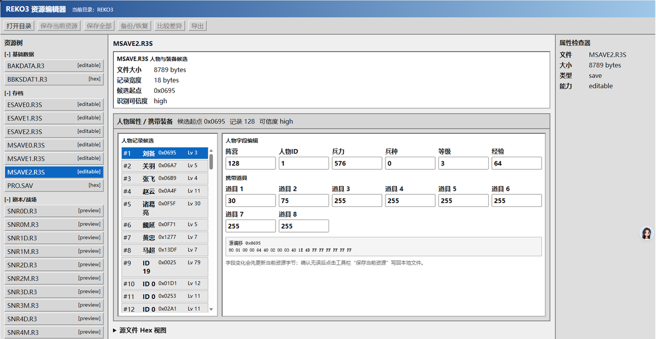
Task: Click the 兵力 field showing 576
Action: pyautogui.click(x=357, y=163)
